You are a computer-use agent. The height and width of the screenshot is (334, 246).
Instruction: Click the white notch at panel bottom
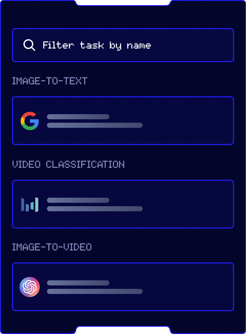coord(123,331)
